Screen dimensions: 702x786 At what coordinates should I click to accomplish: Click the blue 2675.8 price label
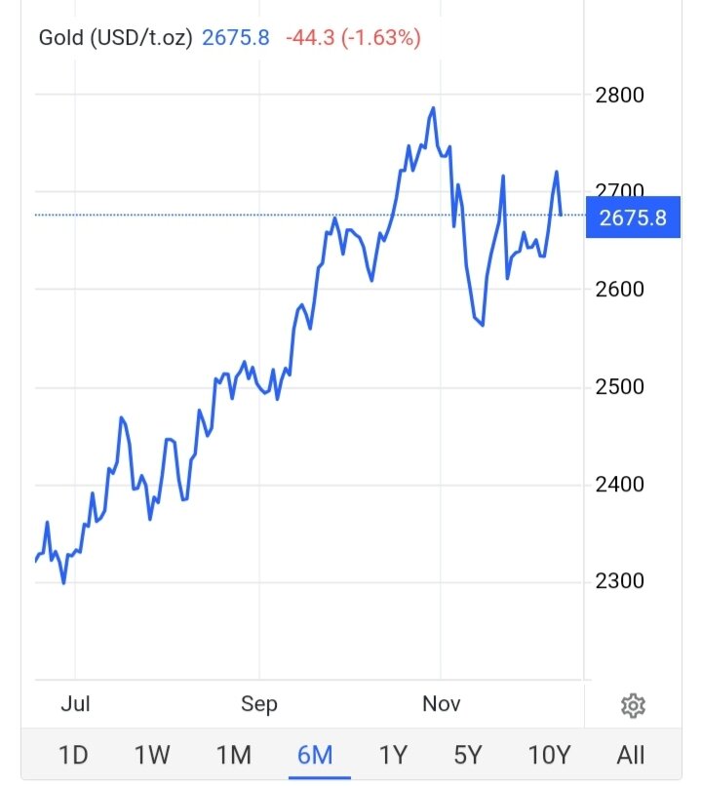click(x=633, y=217)
